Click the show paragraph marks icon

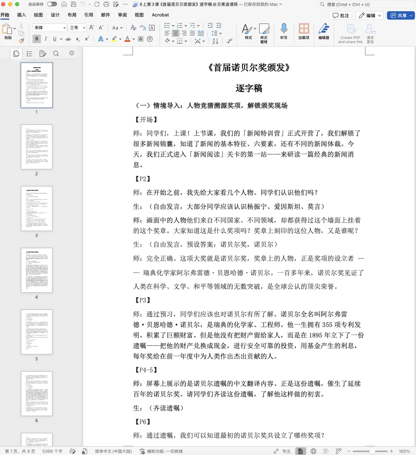coord(229,41)
